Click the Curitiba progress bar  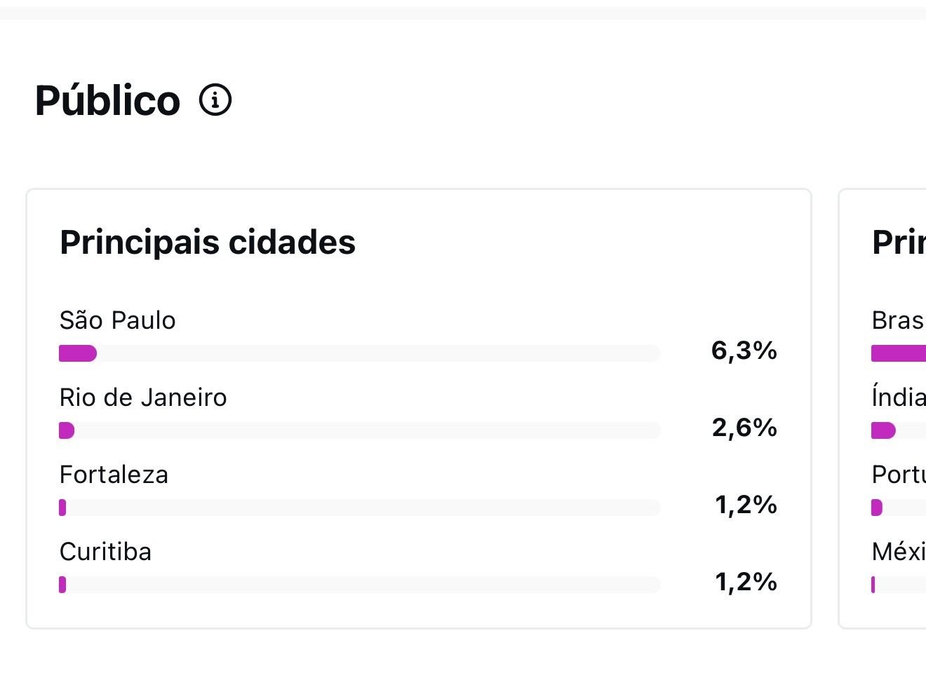tap(359, 585)
